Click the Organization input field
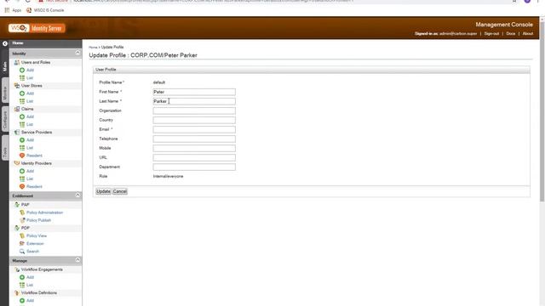This screenshot has width=545, height=306. point(194,110)
